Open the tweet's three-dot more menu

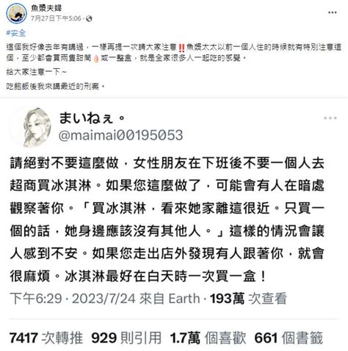pyautogui.click(x=330, y=118)
